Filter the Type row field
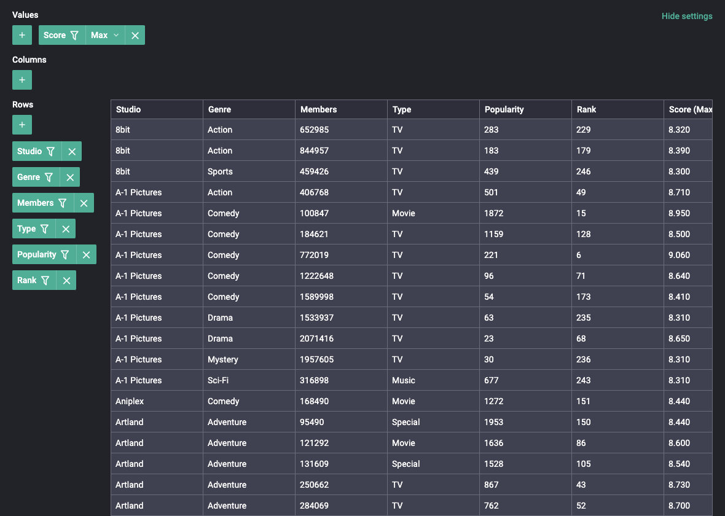The width and height of the screenshot is (725, 516). point(45,229)
